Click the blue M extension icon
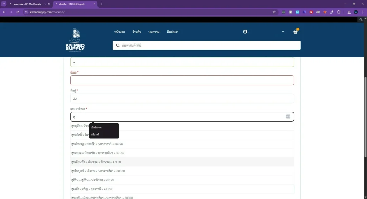 [297, 12]
